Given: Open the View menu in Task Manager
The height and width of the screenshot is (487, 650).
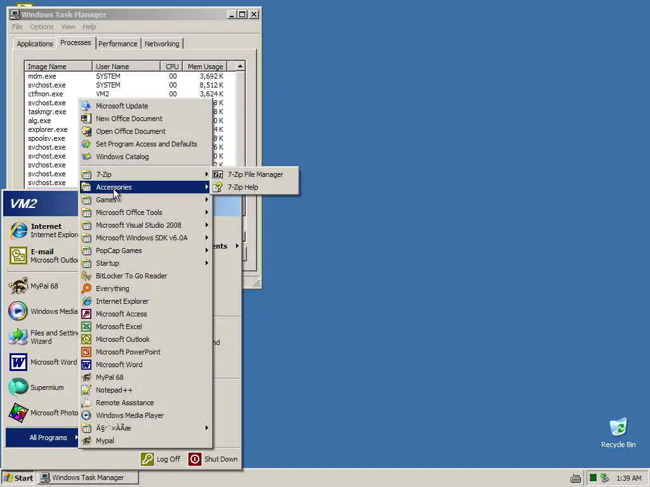Looking at the screenshot, I should tap(68, 27).
